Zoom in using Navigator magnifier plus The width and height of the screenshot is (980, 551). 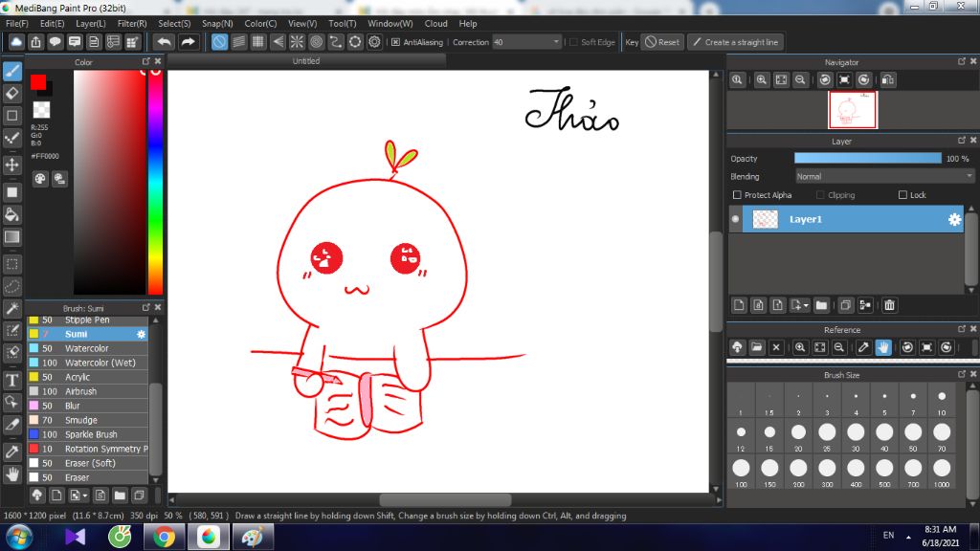point(761,80)
